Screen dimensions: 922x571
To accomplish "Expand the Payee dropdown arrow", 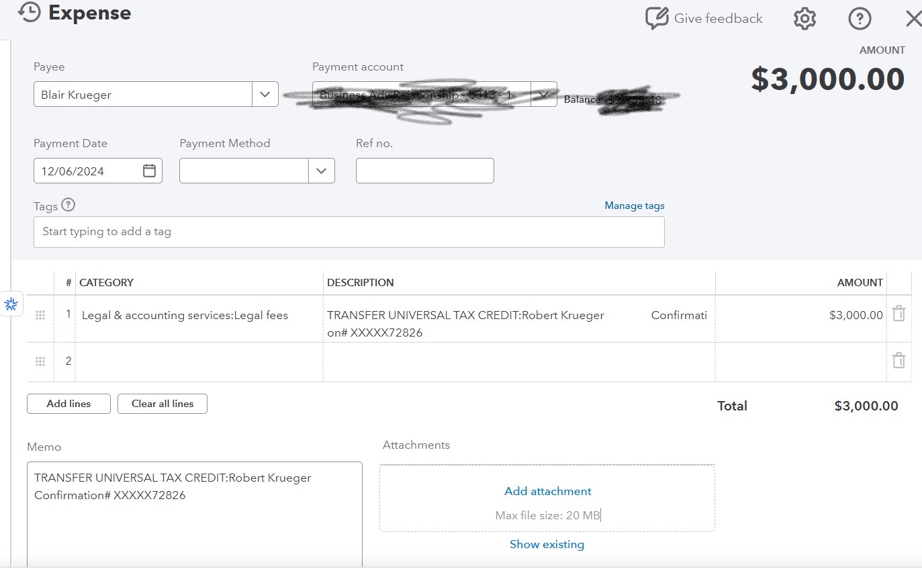I will (x=265, y=94).
